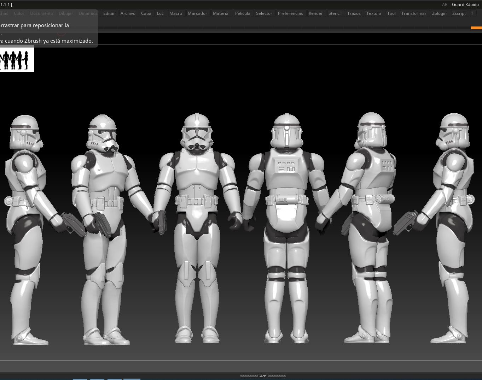Viewport: 482px width, 380px height.
Task: Open the Marcador menu
Action: pos(197,13)
